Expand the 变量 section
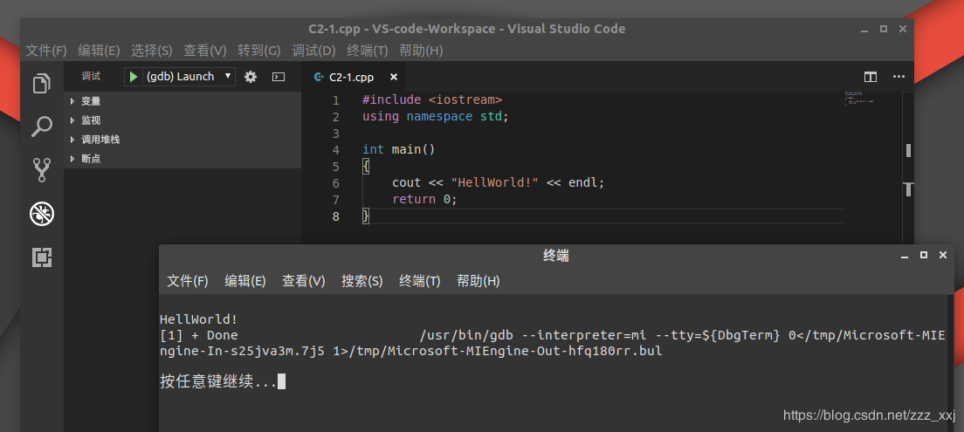This screenshot has width=964, height=432. [182, 101]
